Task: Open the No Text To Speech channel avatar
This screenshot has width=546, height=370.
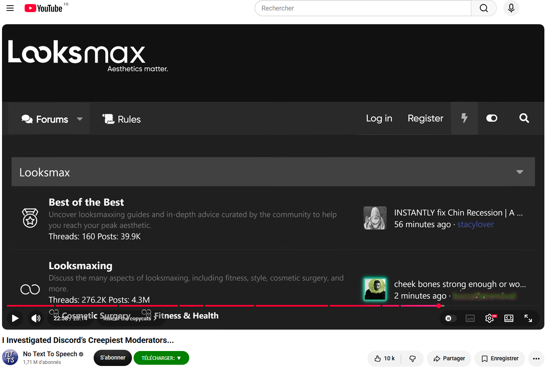Action: click(10, 357)
